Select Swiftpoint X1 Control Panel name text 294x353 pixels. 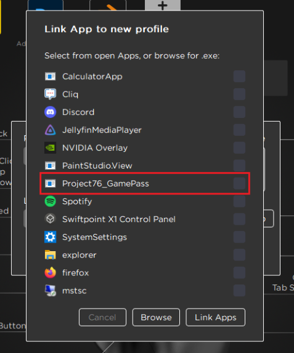tap(119, 219)
